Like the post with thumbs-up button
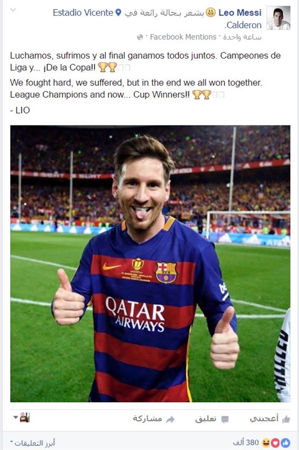This screenshot has width=299, height=450. 269,419
